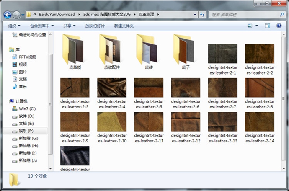Open drive 软件 (D:)
Image resolution: width=289 pixels, height=191 pixels.
(23, 116)
